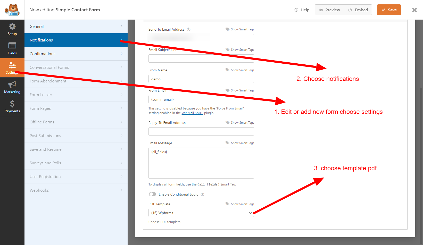Expand the Conversational Forms chevron

click(x=121, y=67)
